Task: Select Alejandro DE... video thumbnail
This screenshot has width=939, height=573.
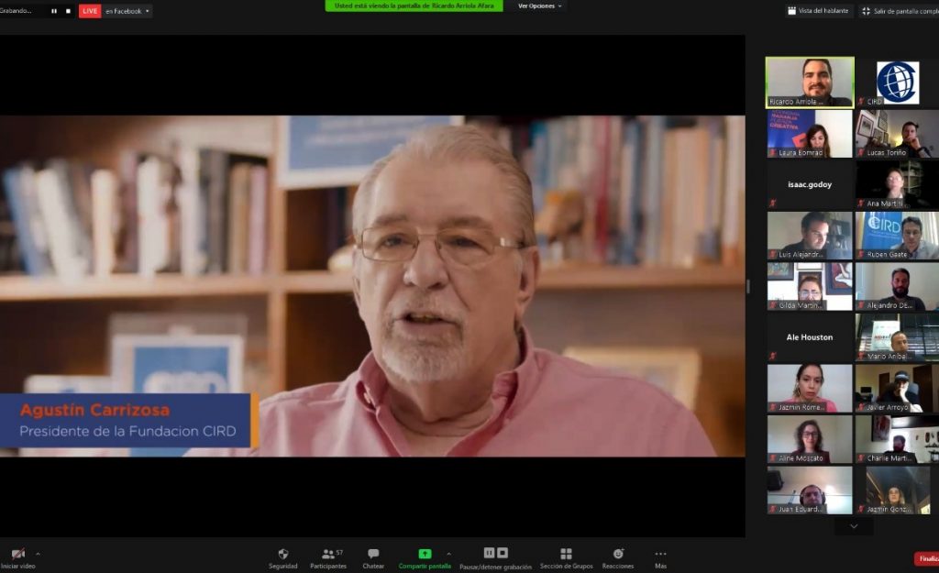Action: click(897, 286)
